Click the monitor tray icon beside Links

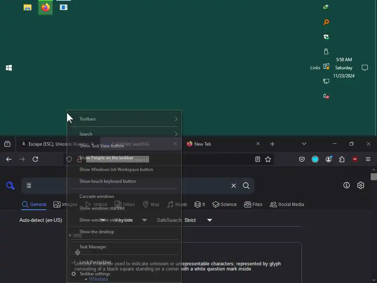[326, 66]
